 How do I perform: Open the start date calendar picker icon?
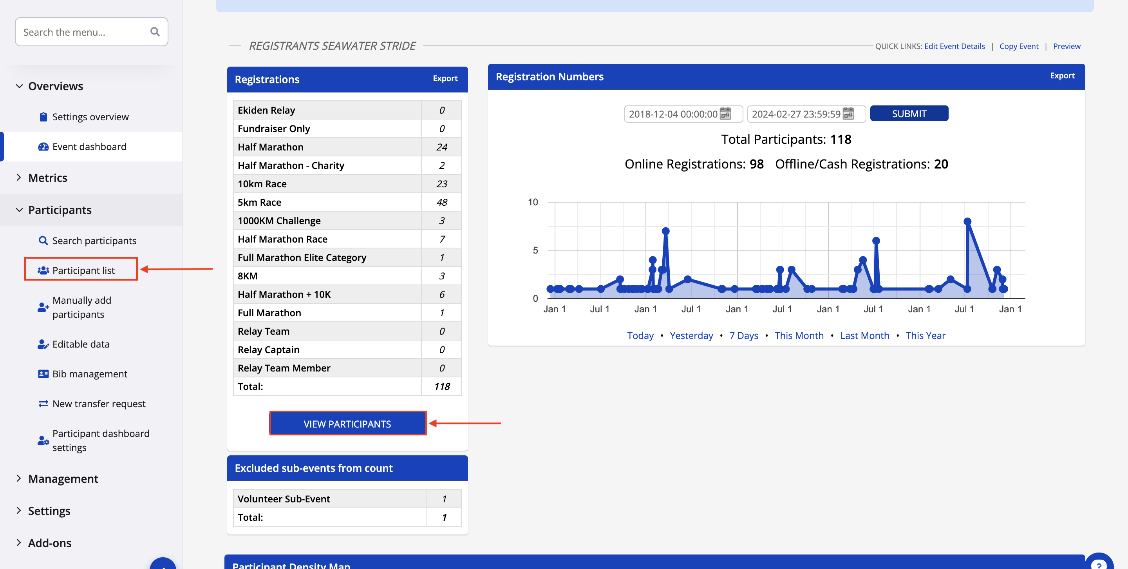tap(725, 114)
